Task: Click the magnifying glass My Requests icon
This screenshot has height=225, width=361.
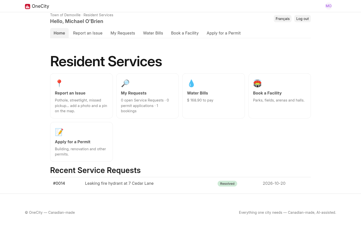Action: 125,83
